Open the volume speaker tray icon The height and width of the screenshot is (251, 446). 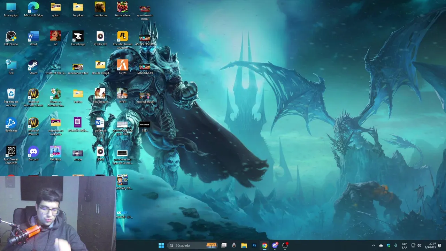(419, 245)
